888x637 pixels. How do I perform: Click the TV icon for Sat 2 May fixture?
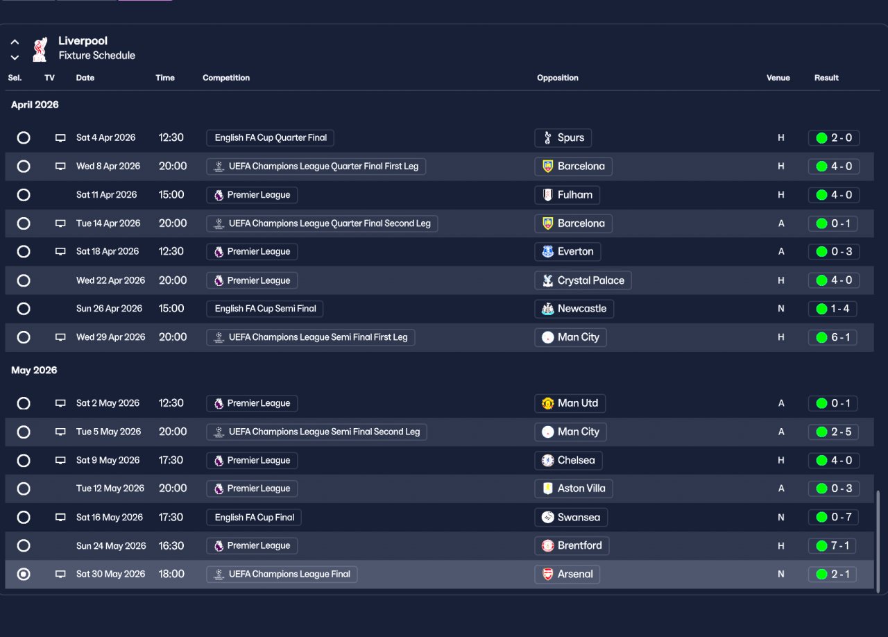coord(60,403)
